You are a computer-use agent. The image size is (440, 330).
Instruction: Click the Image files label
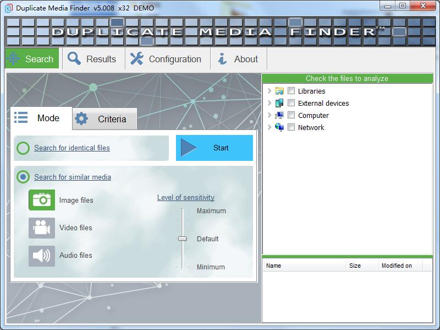click(76, 200)
